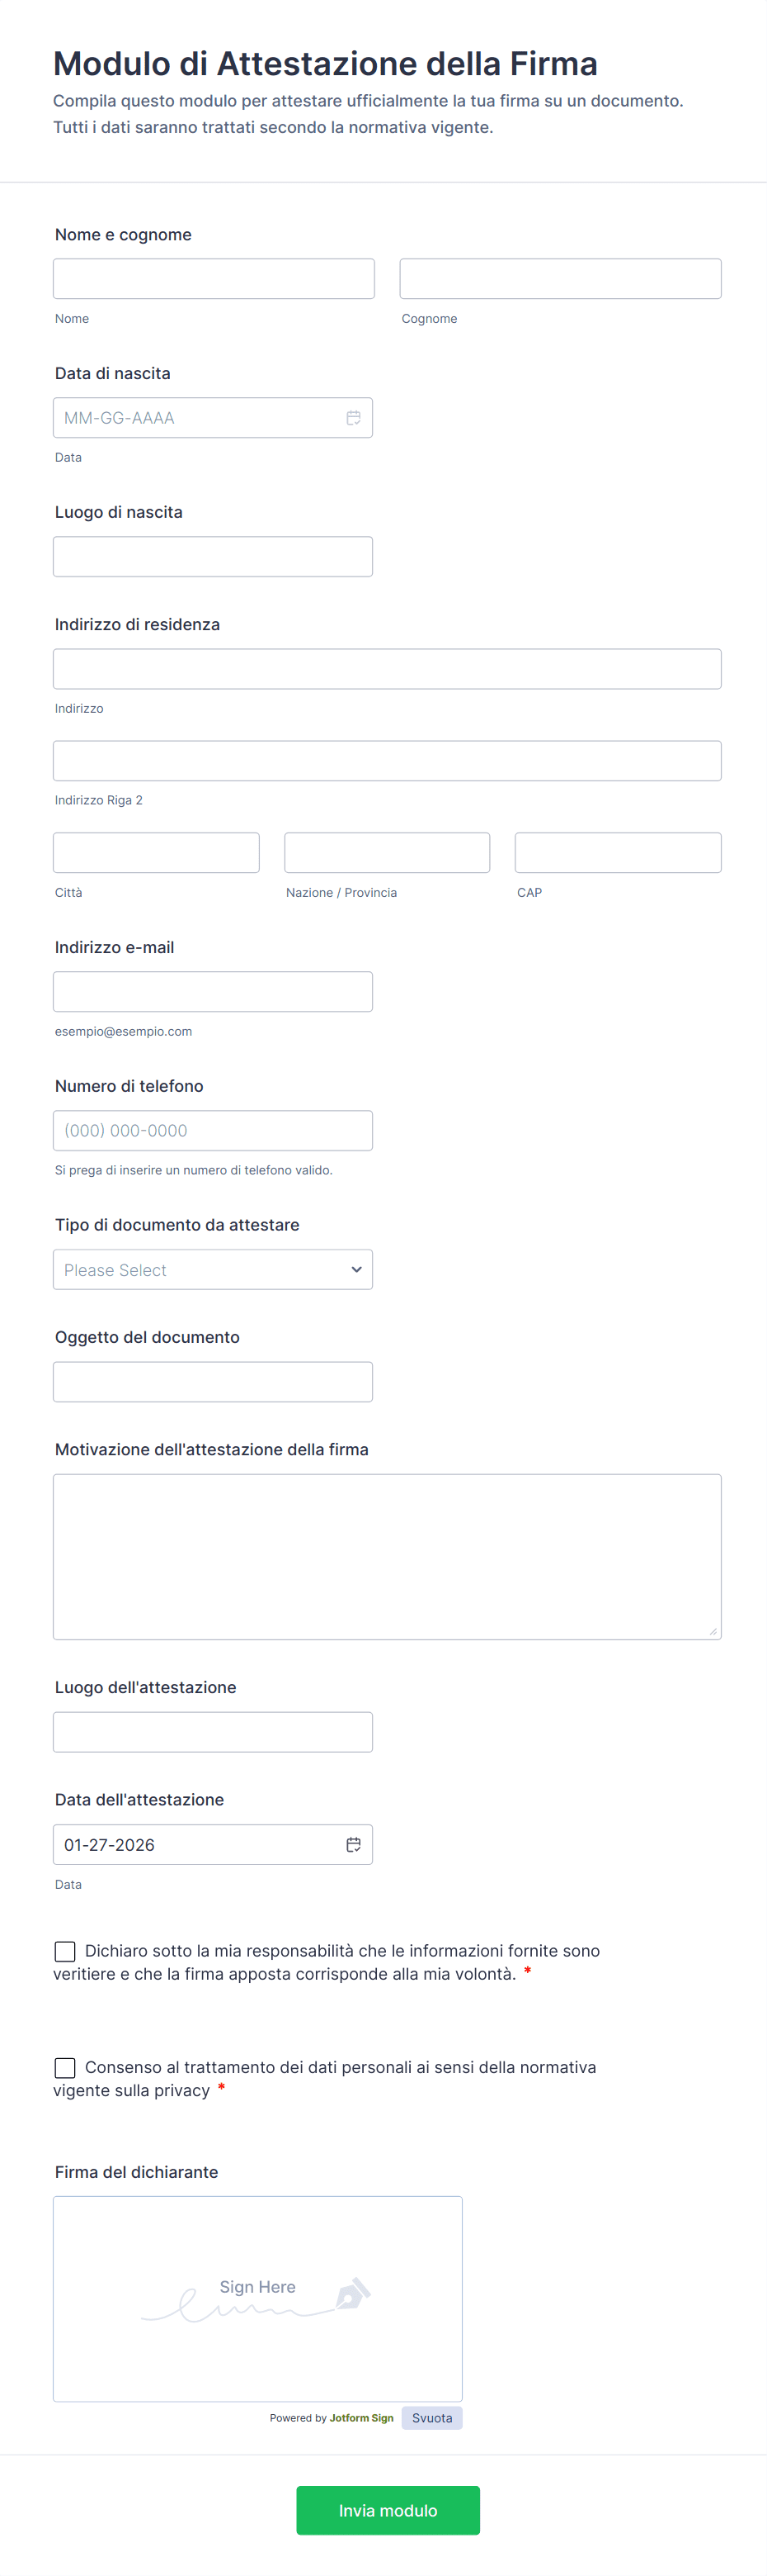The height and width of the screenshot is (2576, 767).
Task: Grab the textarea resize handle
Action: 713,1631
